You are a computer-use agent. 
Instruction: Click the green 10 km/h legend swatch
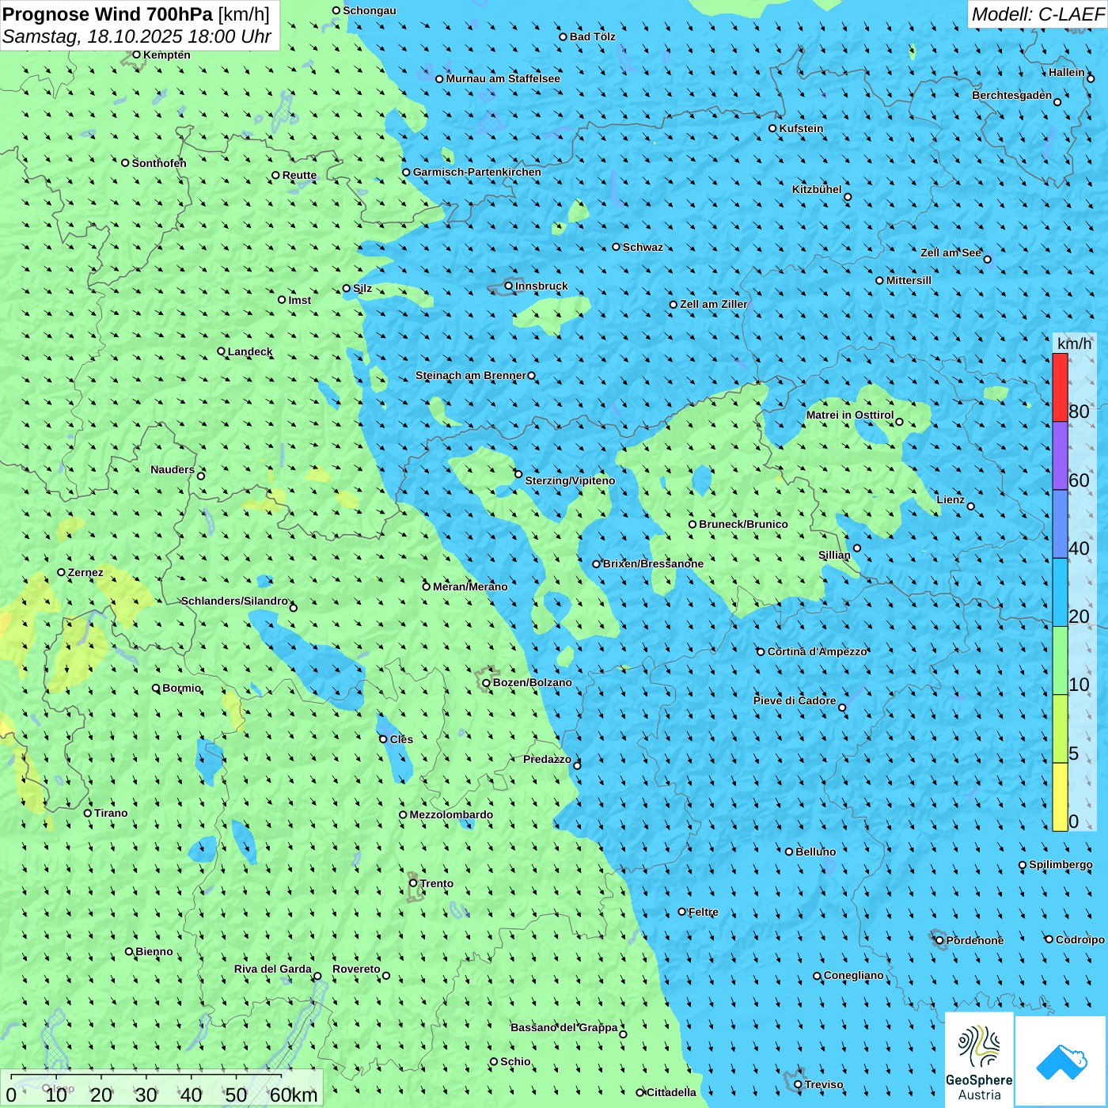click(x=1060, y=661)
